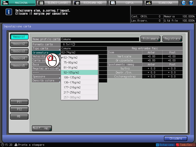
Task: Open the Grammatura setting
Action: (46, 52)
